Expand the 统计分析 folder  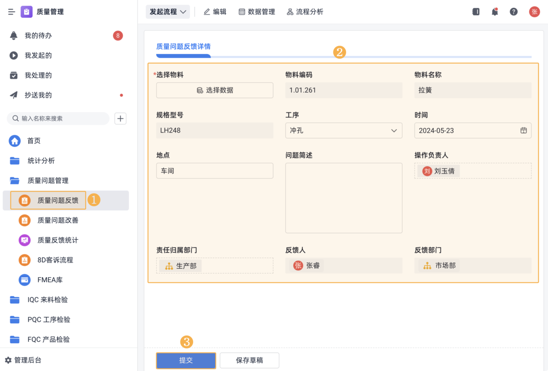click(x=41, y=161)
